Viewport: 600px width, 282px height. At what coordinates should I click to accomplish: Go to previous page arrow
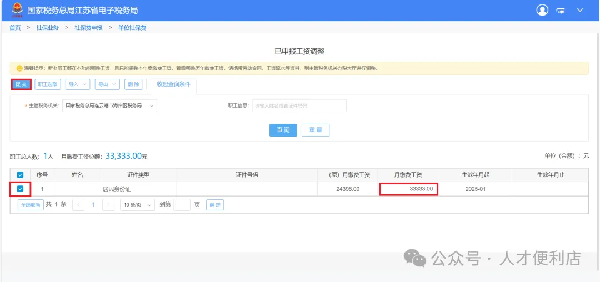(x=78, y=205)
